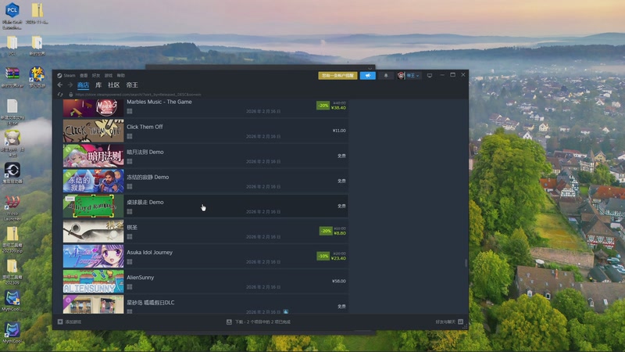Click the Click Them Off thumbnail image
This screenshot has width=625, height=352.
93,131
